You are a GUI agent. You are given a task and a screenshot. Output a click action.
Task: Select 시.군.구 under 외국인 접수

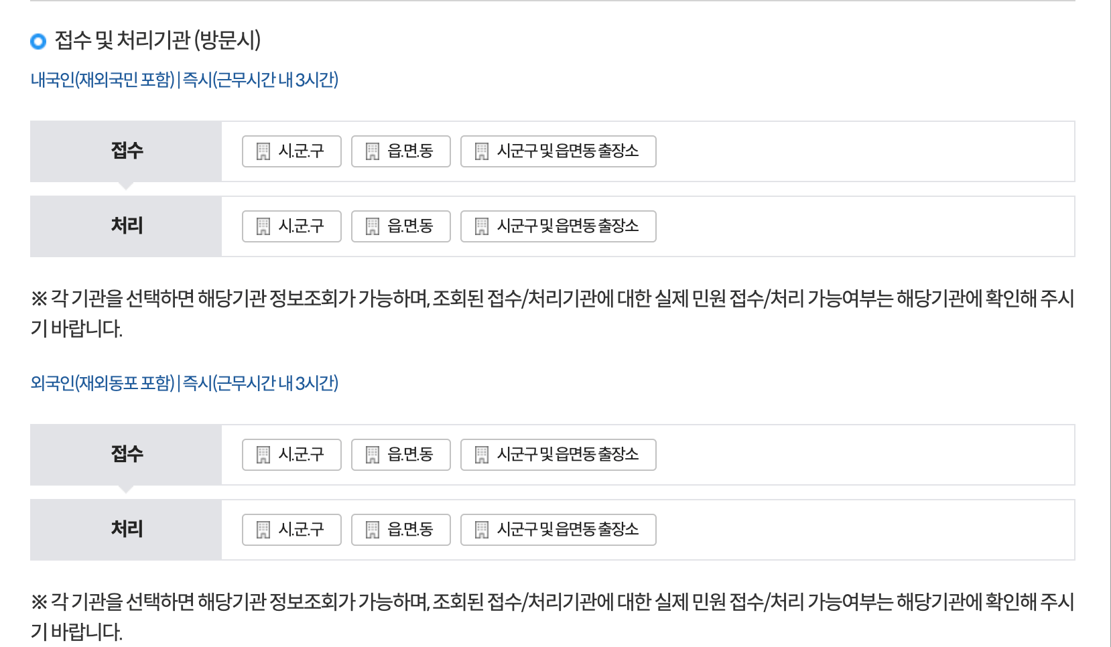(291, 455)
